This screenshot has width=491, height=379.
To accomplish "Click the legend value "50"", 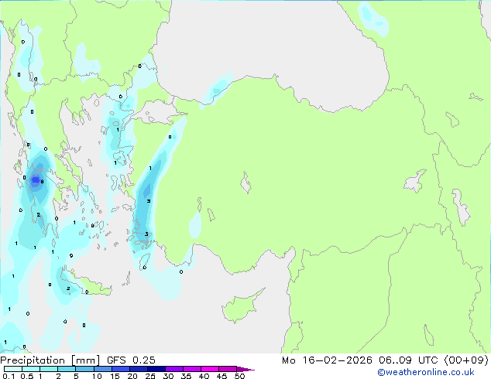I will (239, 376).
